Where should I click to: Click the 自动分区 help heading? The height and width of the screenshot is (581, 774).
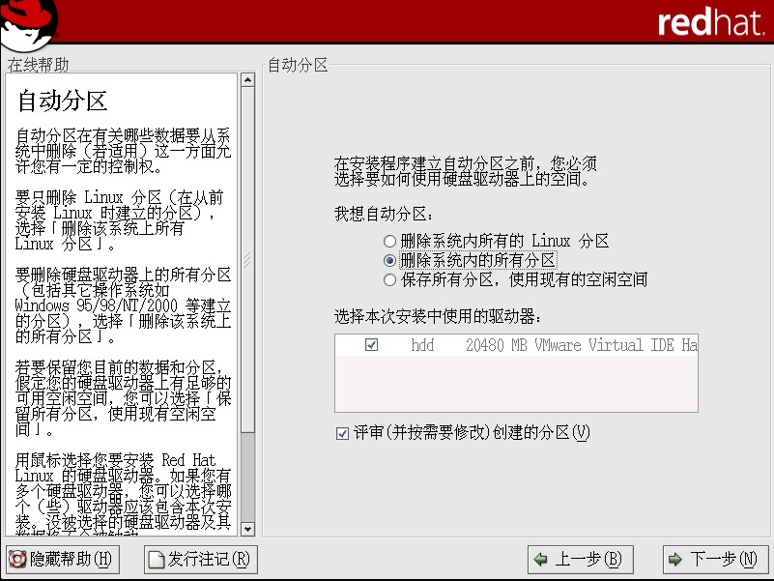click(62, 101)
